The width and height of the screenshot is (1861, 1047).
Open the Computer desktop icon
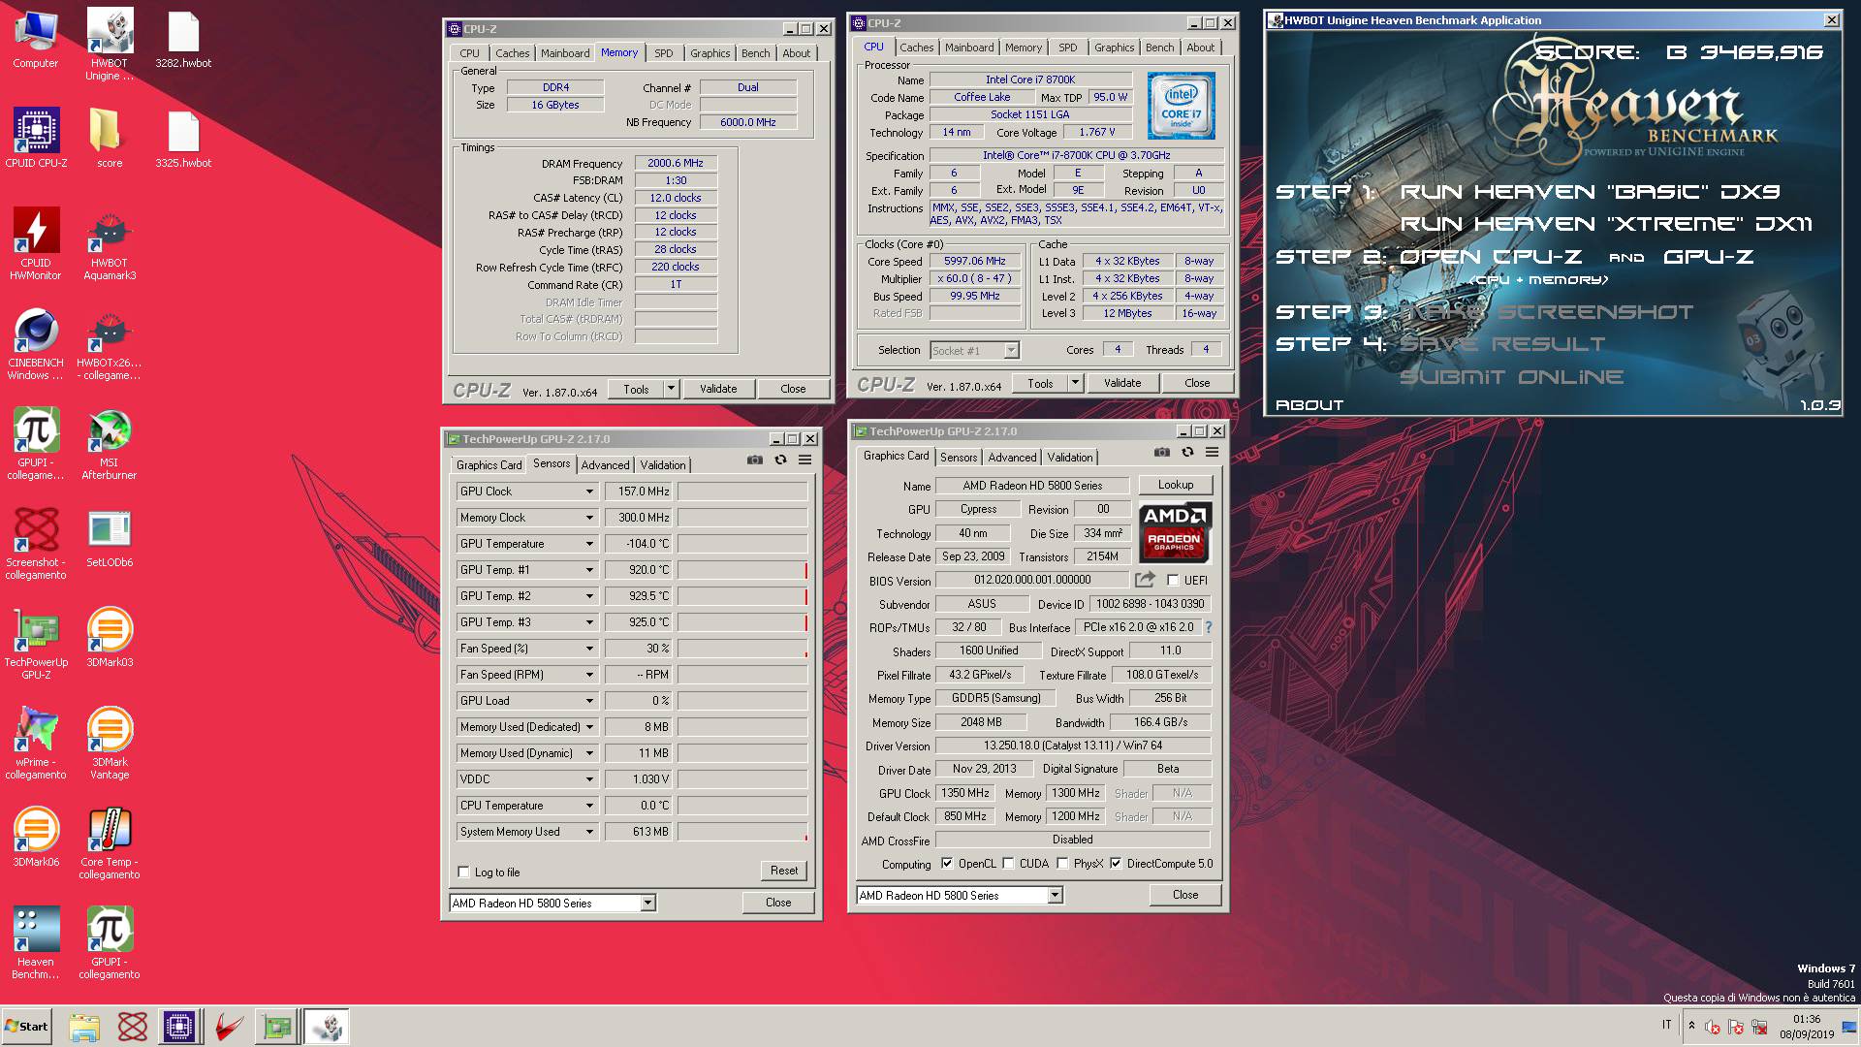pyautogui.click(x=36, y=39)
